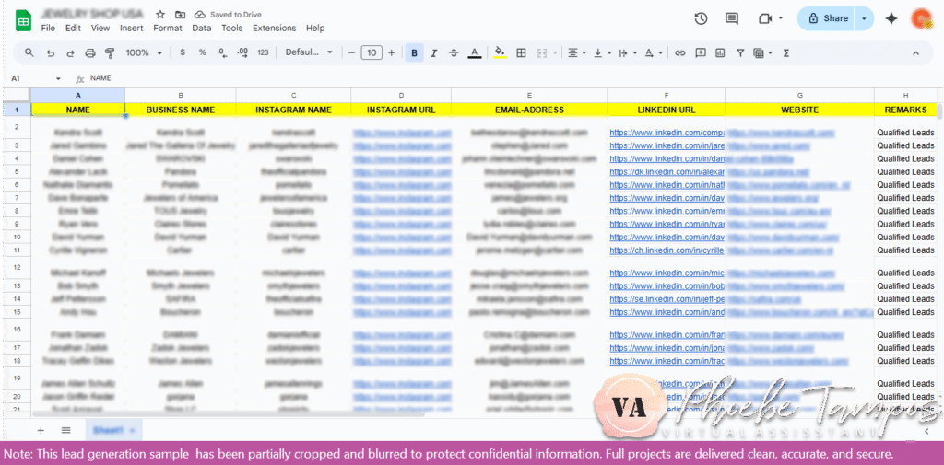Open horizontal align dropdown
Viewport: 944px width, 465px height.
(x=577, y=52)
